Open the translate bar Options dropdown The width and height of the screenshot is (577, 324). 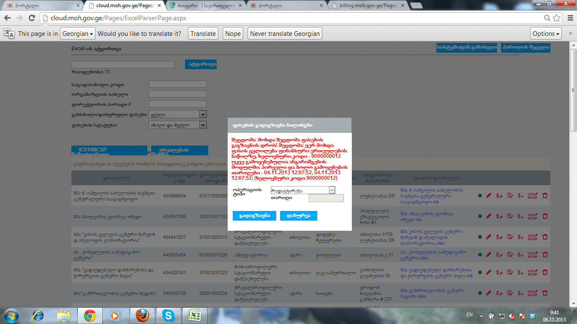pos(546,34)
